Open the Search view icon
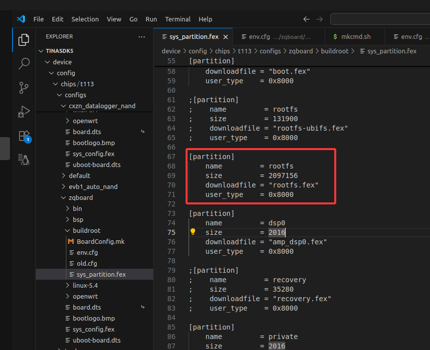This screenshot has width=430, height=350. tap(23, 64)
